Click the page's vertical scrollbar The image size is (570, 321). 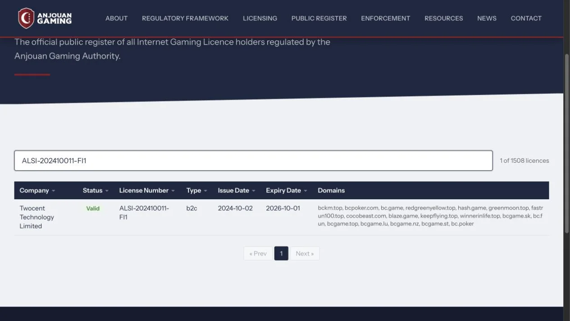pyautogui.click(x=567, y=143)
